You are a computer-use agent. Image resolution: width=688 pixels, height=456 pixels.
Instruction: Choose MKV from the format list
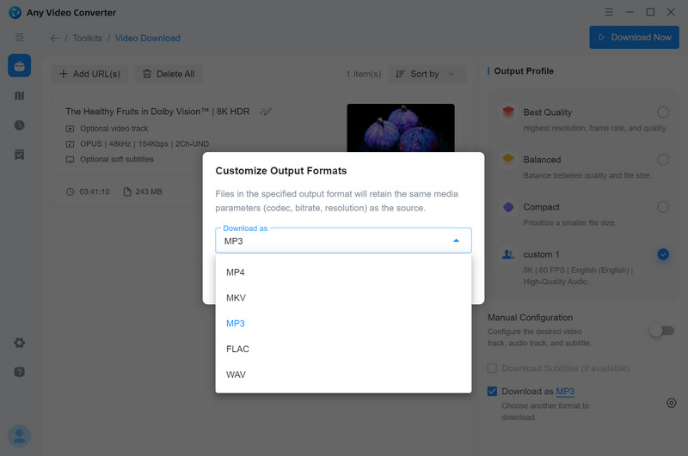[x=343, y=298]
